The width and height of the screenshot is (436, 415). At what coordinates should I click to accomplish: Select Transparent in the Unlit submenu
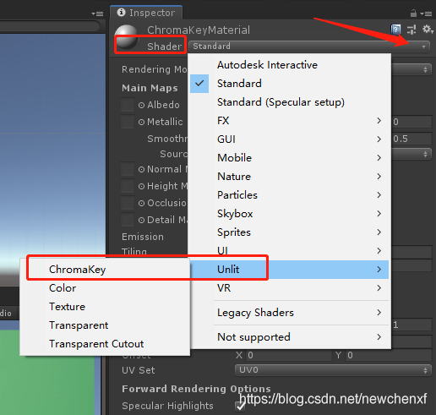[x=106, y=325]
